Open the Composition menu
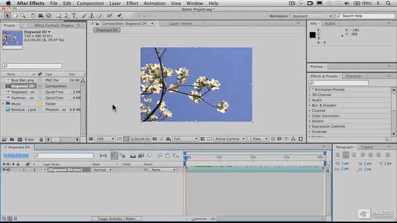This screenshot has width=397, height=223. coord(90,3)
